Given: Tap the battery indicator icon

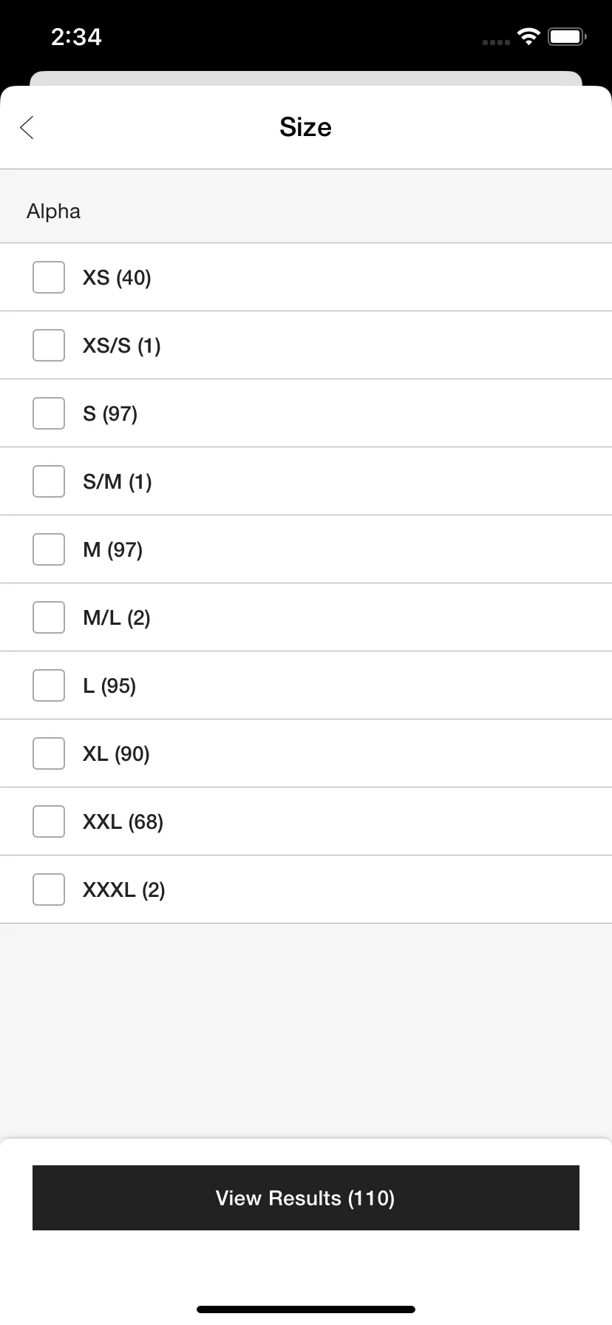Looking at the screenshot, I should click(x=567, y=36).
